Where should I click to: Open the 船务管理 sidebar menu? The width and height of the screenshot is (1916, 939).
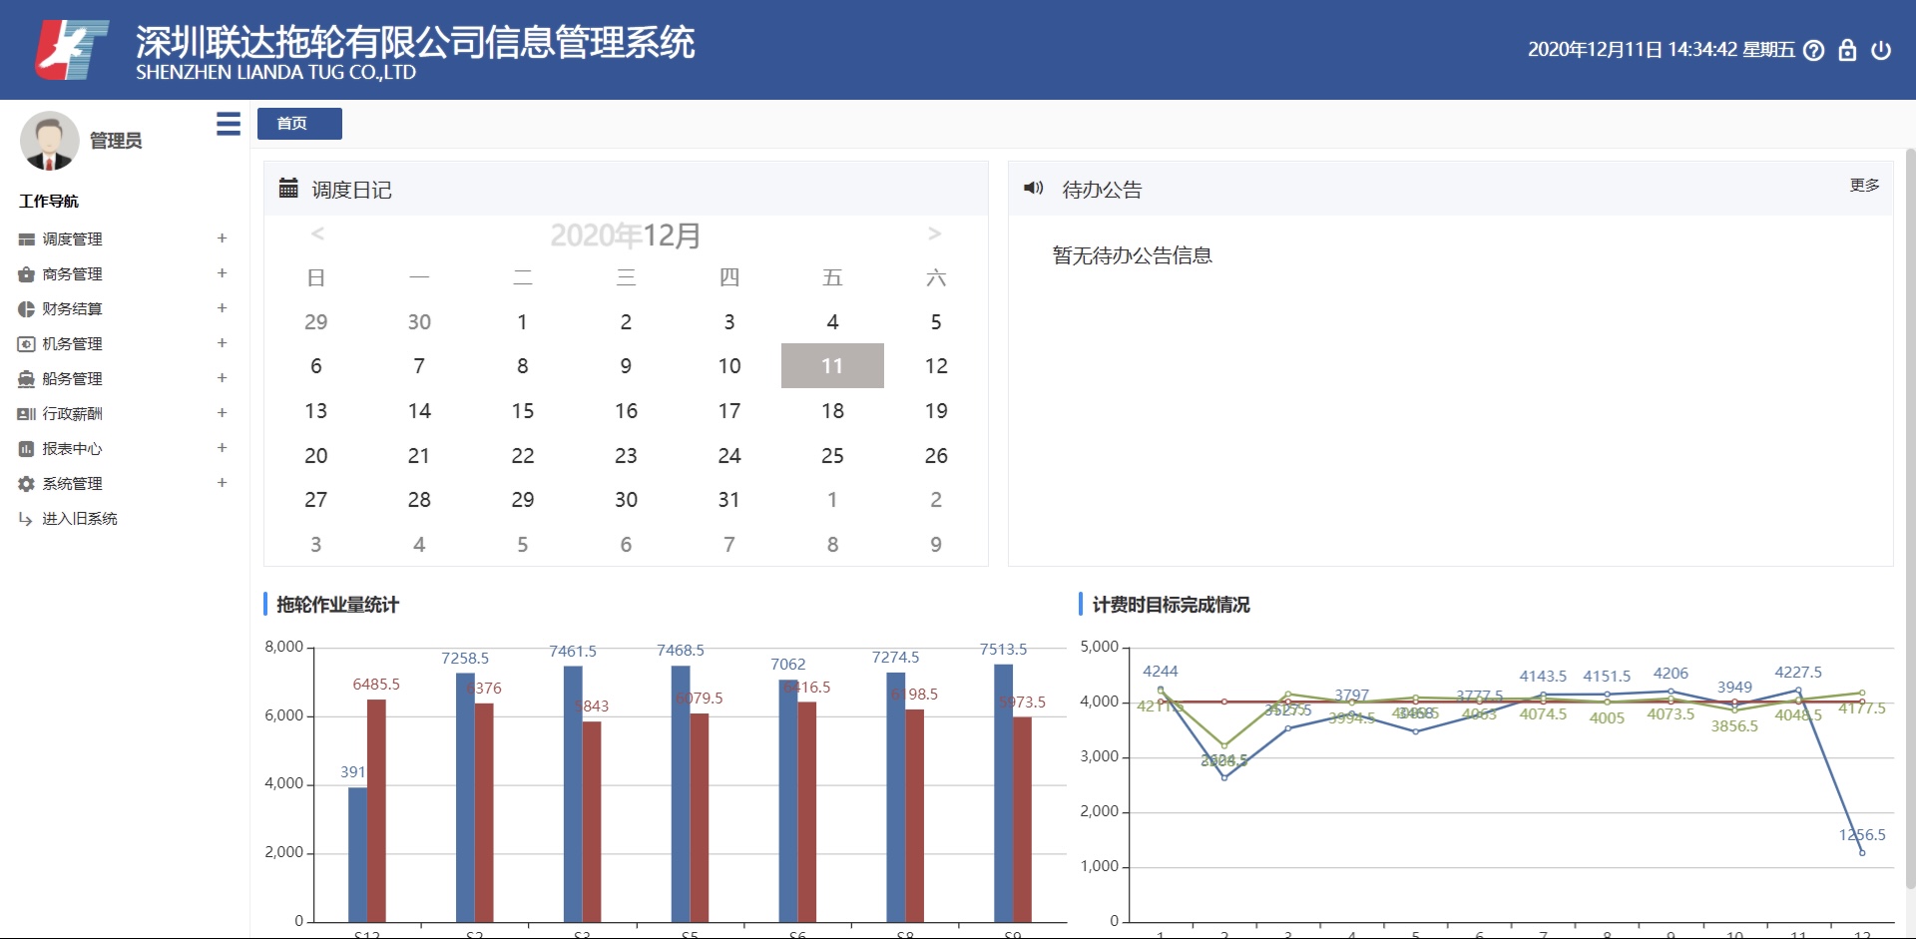pyautogui.click(x=72, y=379)
